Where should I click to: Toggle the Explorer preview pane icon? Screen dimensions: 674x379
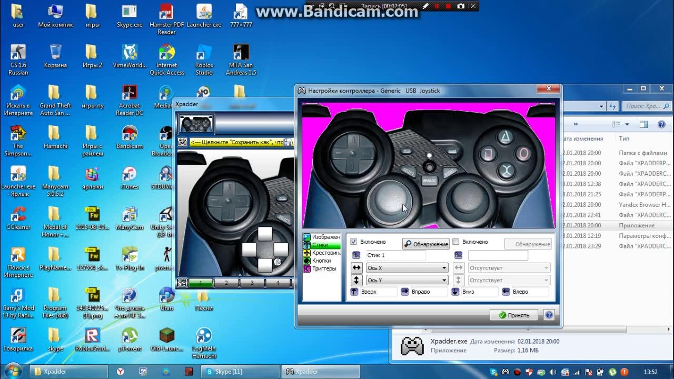click(x=643, y=125)
